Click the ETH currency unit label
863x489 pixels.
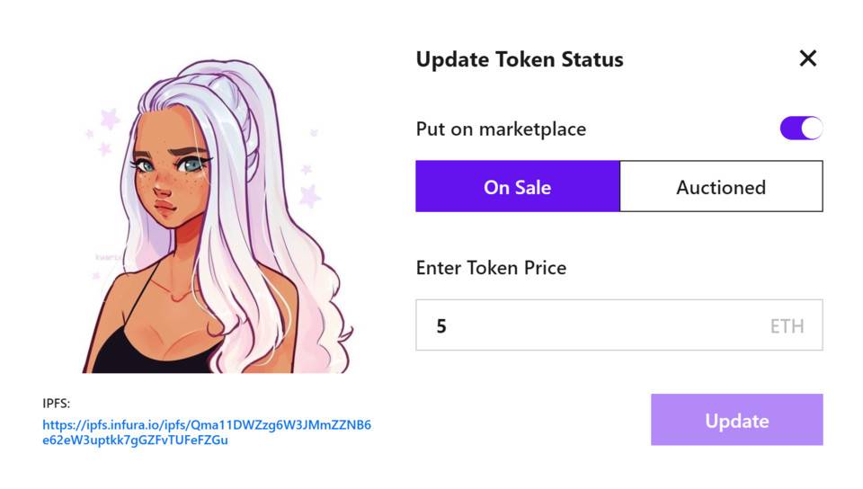(787, 325)
